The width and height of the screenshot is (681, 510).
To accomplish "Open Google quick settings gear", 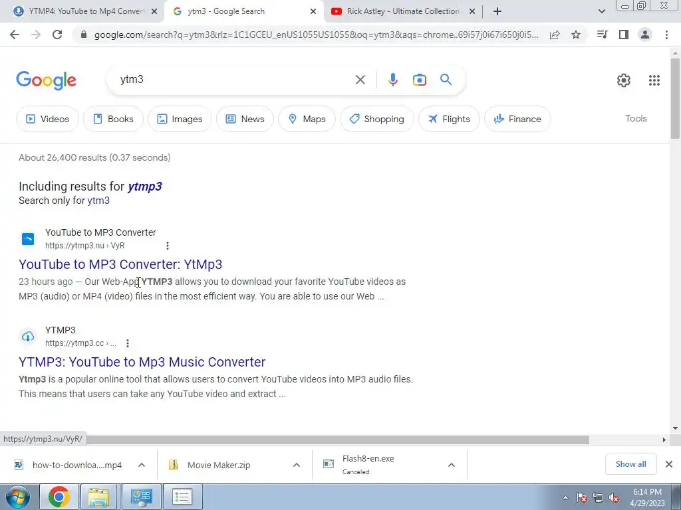I will tap(624, 80).
